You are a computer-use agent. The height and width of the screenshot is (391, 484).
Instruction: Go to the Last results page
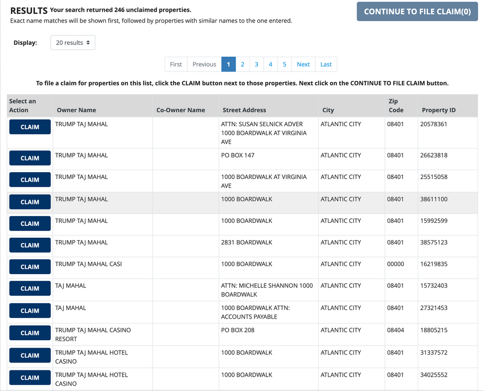pos(326,65)
